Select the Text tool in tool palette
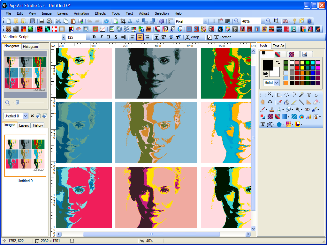The height and width of the screenshot is (245, 327). pos(263,124)
